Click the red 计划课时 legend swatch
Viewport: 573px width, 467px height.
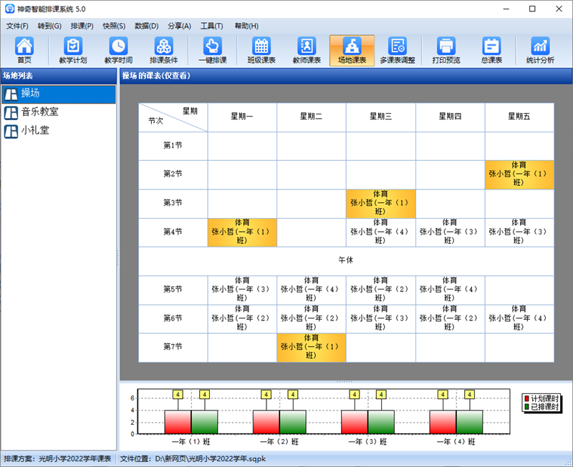[x=527, y=398]
